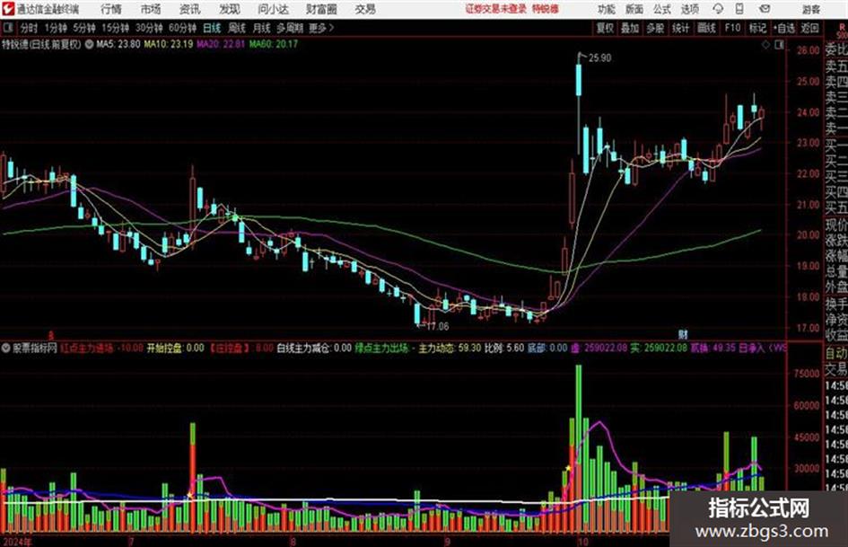Open the message envelope icon
Screen dimensions: 848x547
coord(765,9)
